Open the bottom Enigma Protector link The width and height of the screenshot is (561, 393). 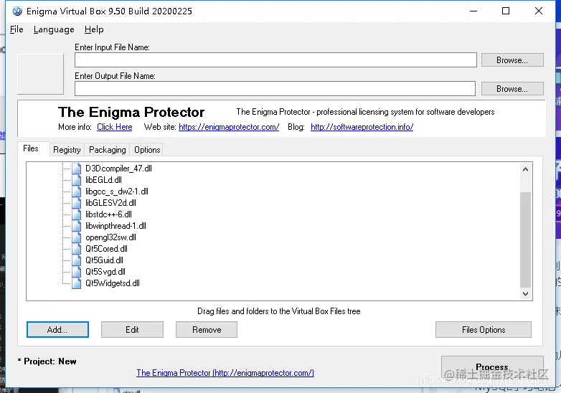click(x=225, y=373)
